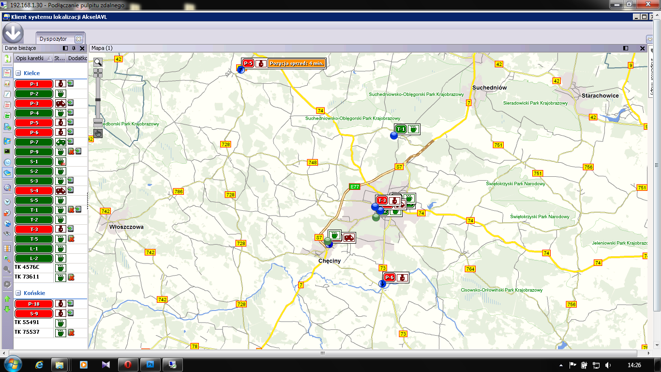Maximize the Dane bieżące panel with the square icon

65,48
